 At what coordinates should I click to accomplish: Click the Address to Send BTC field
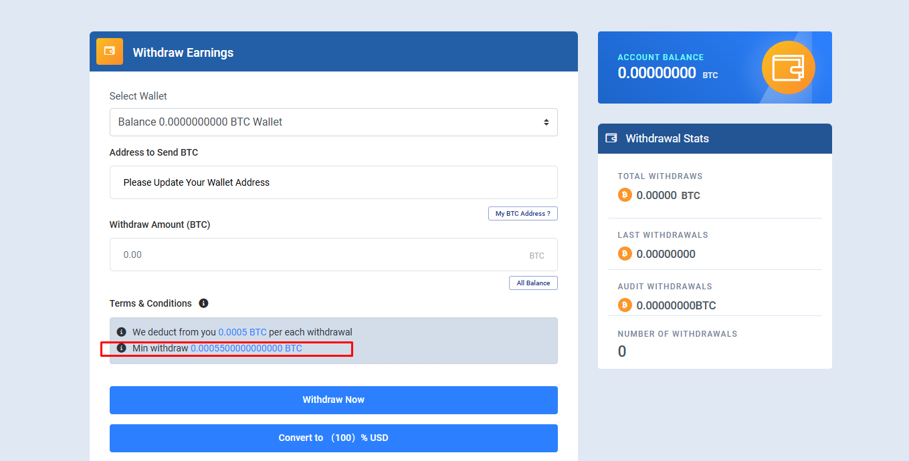(x=333, y=182)
